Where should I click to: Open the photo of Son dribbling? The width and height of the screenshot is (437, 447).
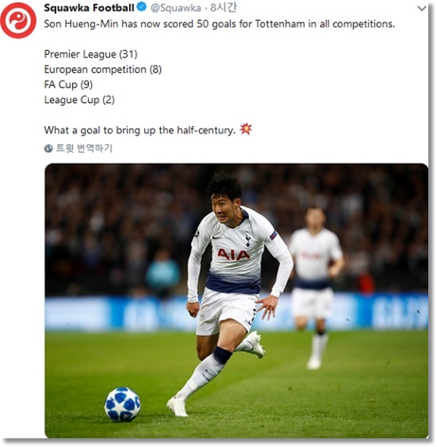pyautogui.click(x=236, y=300)
